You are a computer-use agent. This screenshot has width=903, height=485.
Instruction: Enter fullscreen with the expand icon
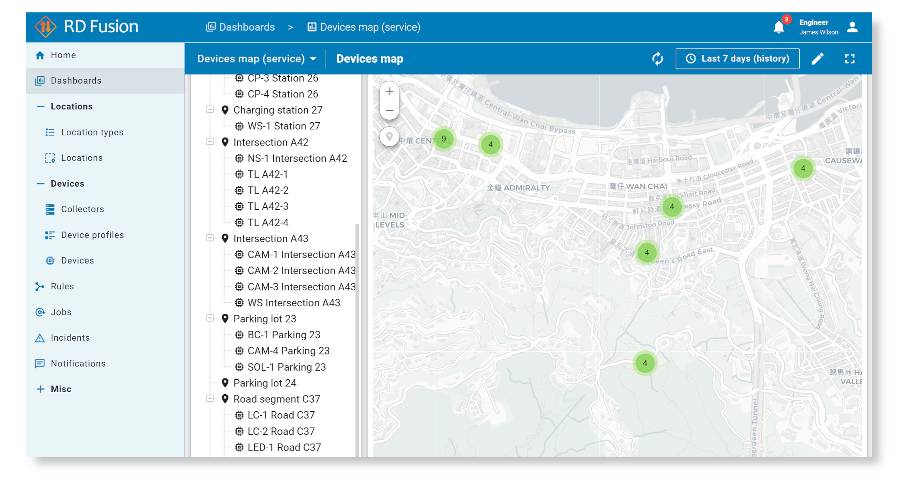[849, 59]
